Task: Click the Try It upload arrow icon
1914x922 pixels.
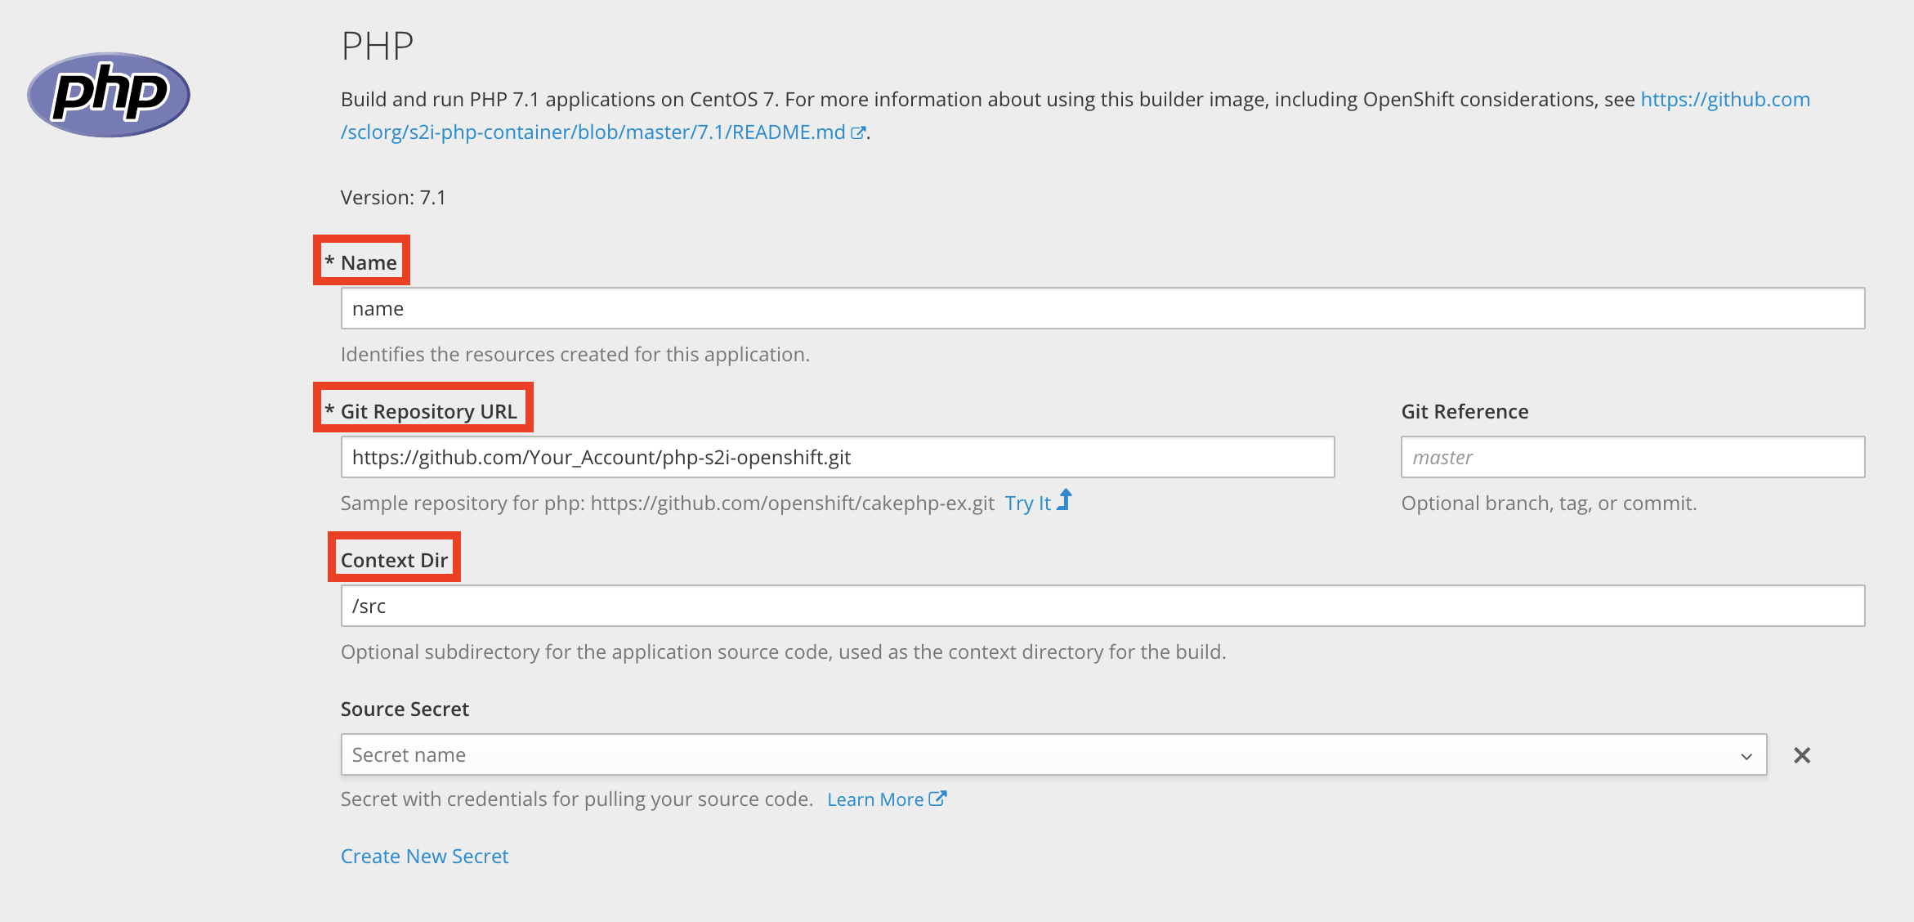Action: [1064, 499]
